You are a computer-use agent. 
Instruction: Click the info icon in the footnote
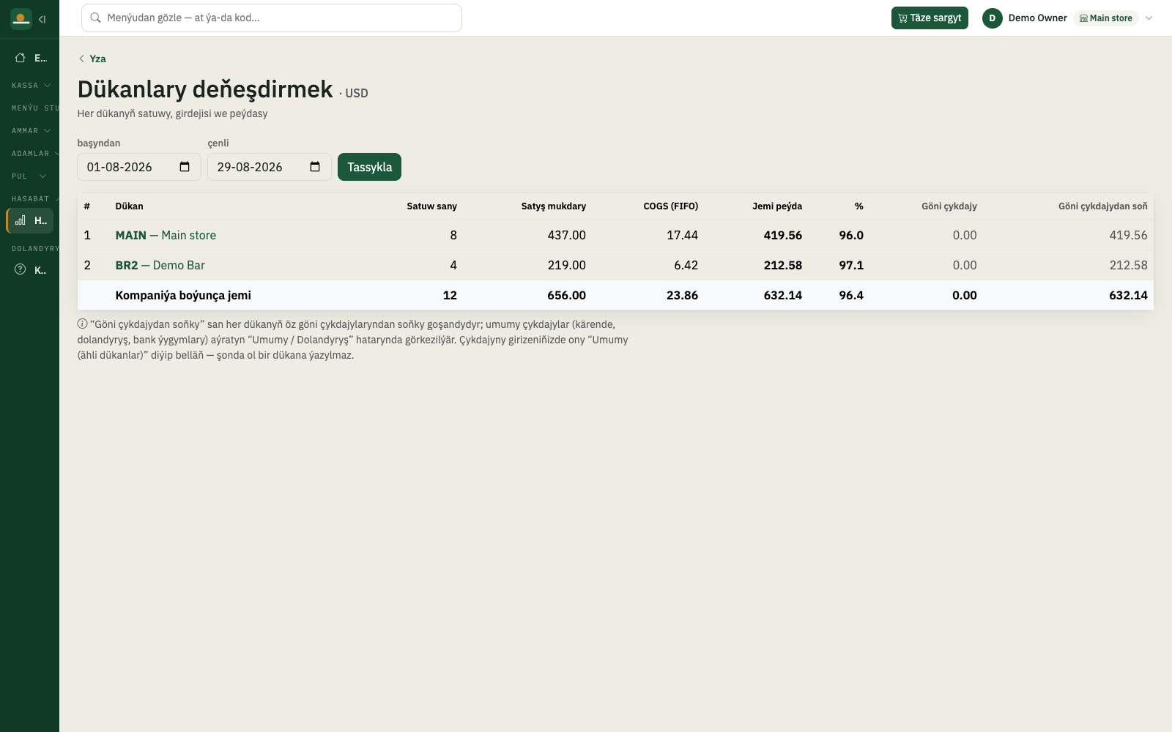82,324
